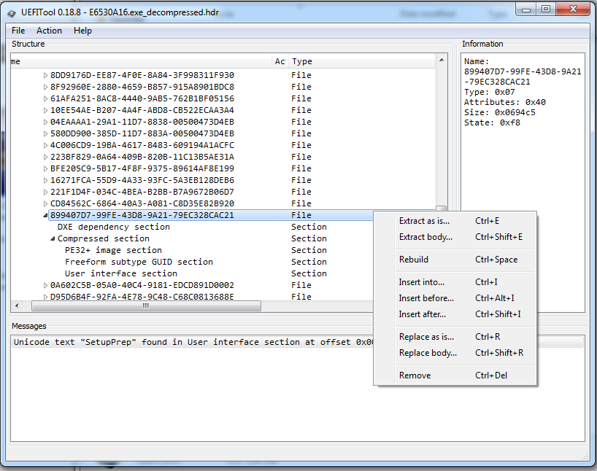Expand file 8F92960E-2880-4659-B857-915A8901BDC8
This screenshot has width=597, height=471.
tap(45, 87)
